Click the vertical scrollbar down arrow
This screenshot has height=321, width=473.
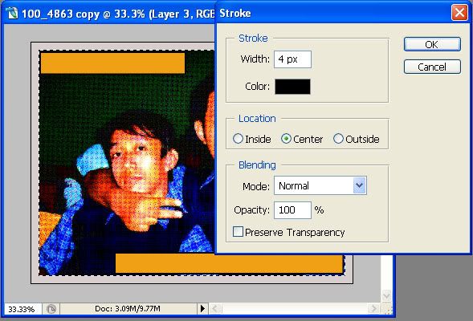tap(386, 295)
